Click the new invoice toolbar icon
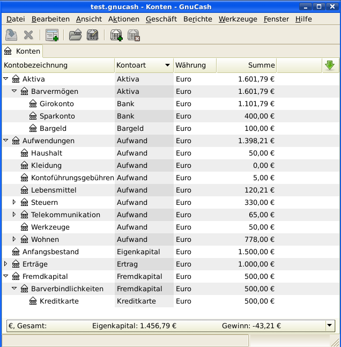The height and width of the screenshot is (347, 341). tap(52, 35)
